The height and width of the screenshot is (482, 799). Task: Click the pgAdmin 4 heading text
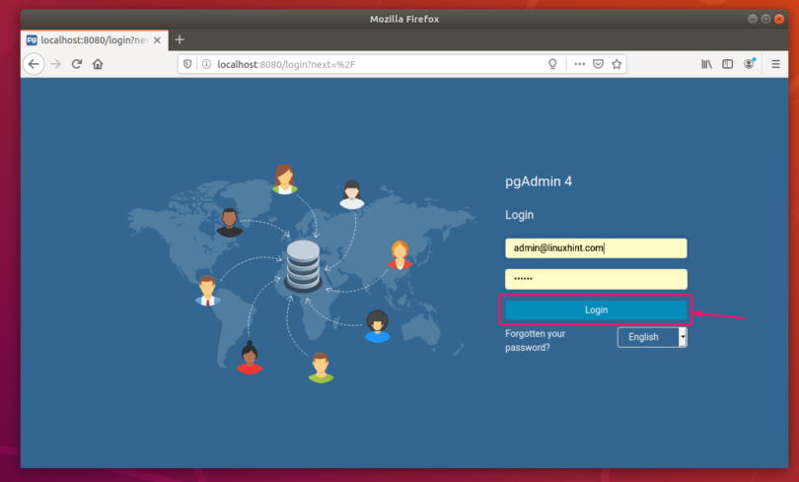pos(539,181)
